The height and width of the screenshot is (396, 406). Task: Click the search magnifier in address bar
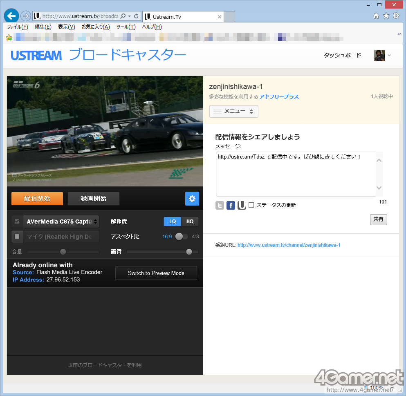pyautogui.click(x=123, y=16)
